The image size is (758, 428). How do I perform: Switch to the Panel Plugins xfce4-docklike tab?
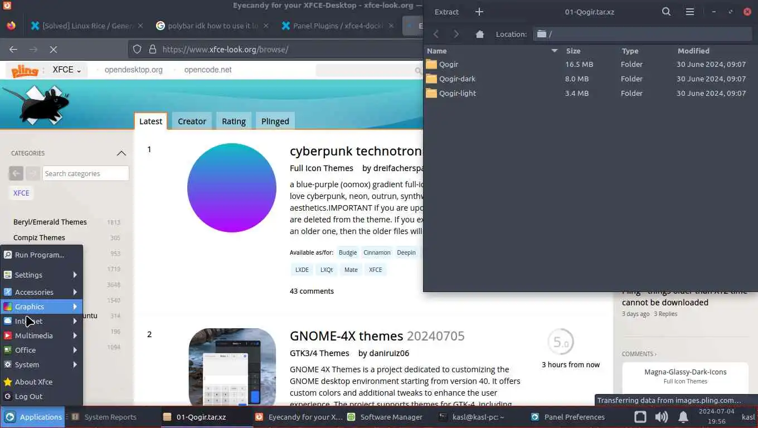coord(337,26)
